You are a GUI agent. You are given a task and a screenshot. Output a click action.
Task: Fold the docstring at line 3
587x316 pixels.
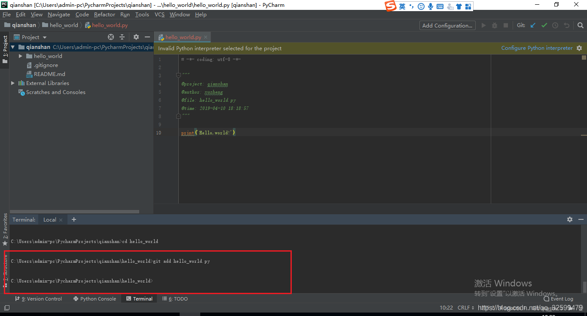pos(179,76)
